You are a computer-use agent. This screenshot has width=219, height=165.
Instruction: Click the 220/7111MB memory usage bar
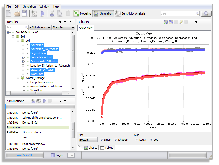(x=25, y=155)
